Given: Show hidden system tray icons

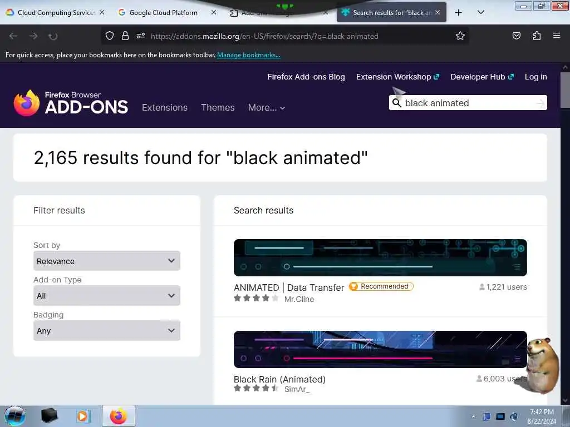Looking at the screenshot, I should (x=473, y=416).
